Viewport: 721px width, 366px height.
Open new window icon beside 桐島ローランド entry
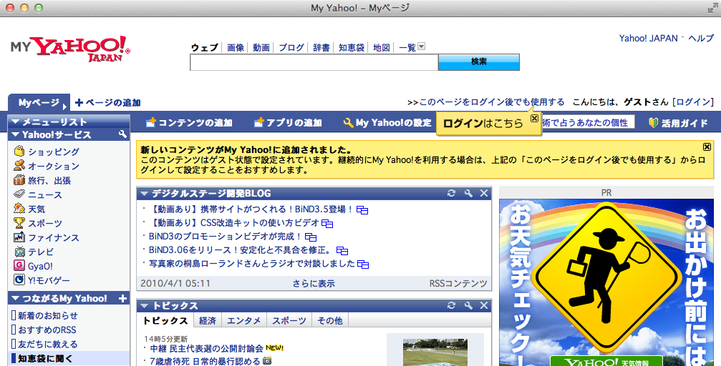pos(363,264)
